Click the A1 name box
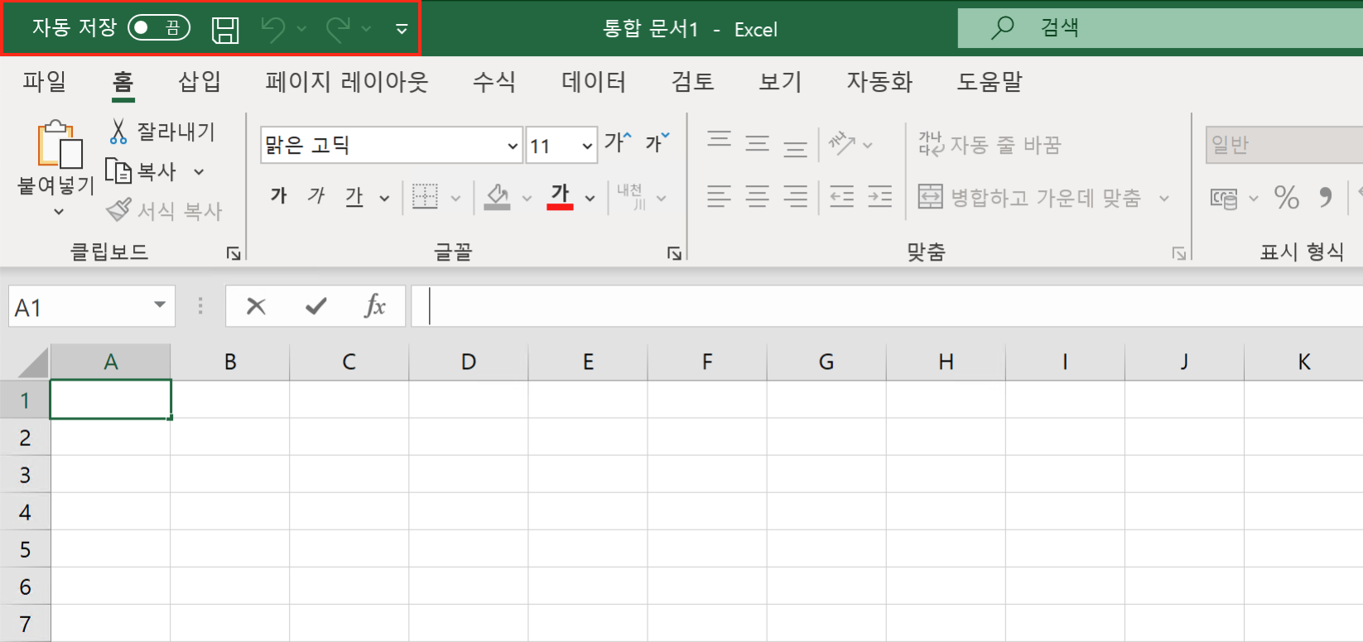1363x642 pixels. (92, 307)
